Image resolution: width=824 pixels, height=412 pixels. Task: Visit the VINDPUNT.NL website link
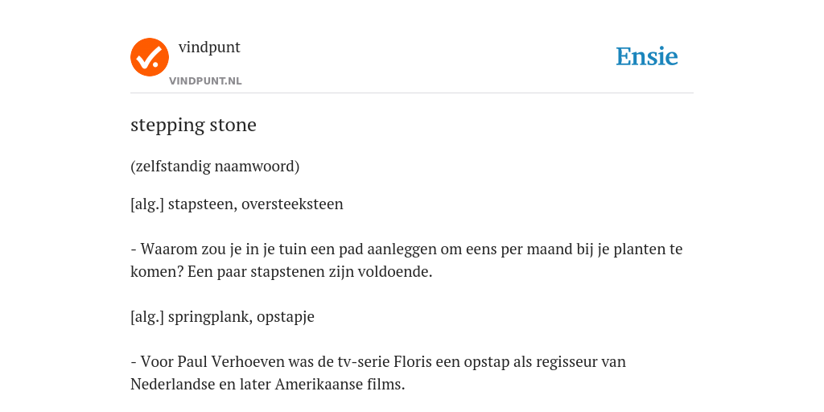click(x=205, y=81)
